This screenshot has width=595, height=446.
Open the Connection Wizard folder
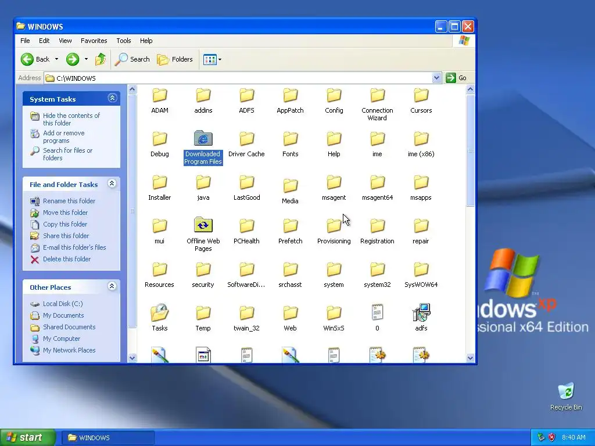pos(377,105)
